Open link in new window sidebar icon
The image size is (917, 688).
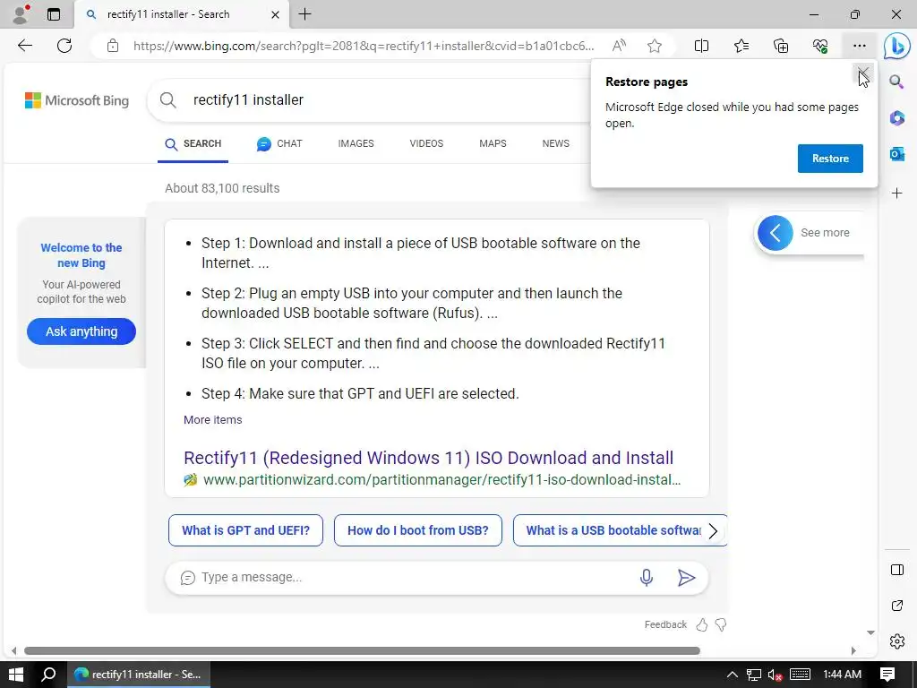click(896, 606)
